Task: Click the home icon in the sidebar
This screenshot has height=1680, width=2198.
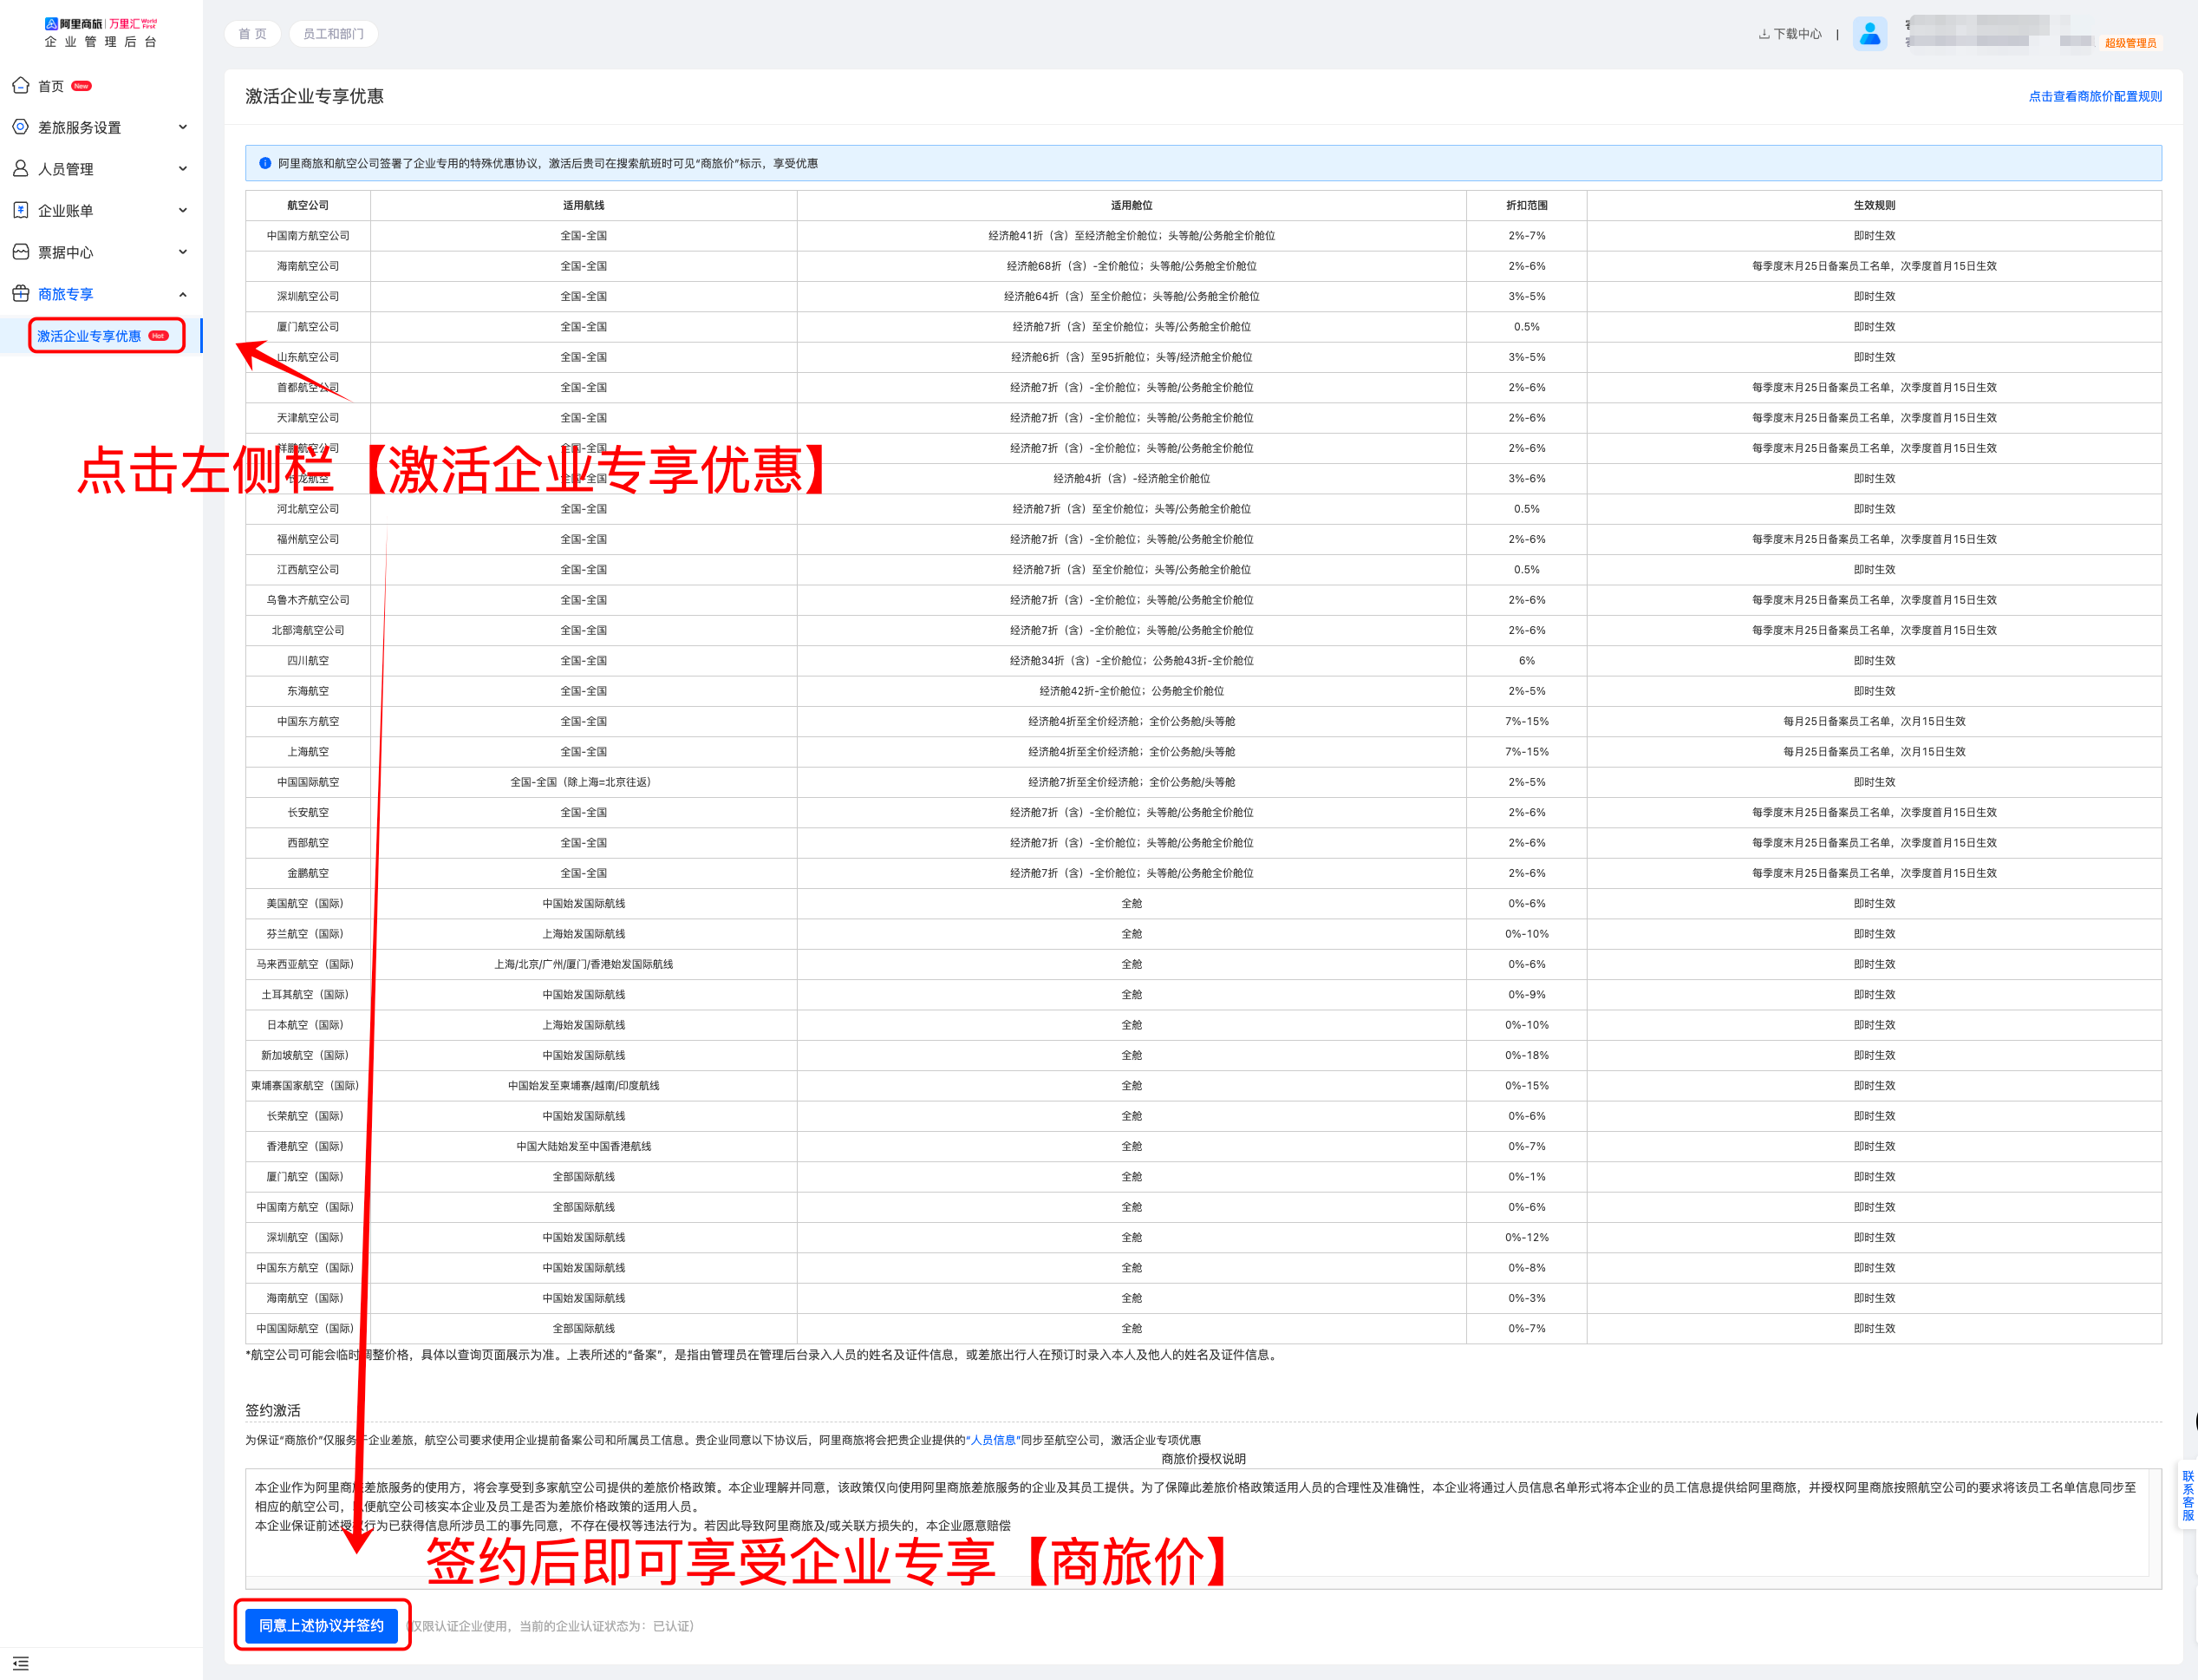Action: 20,85
